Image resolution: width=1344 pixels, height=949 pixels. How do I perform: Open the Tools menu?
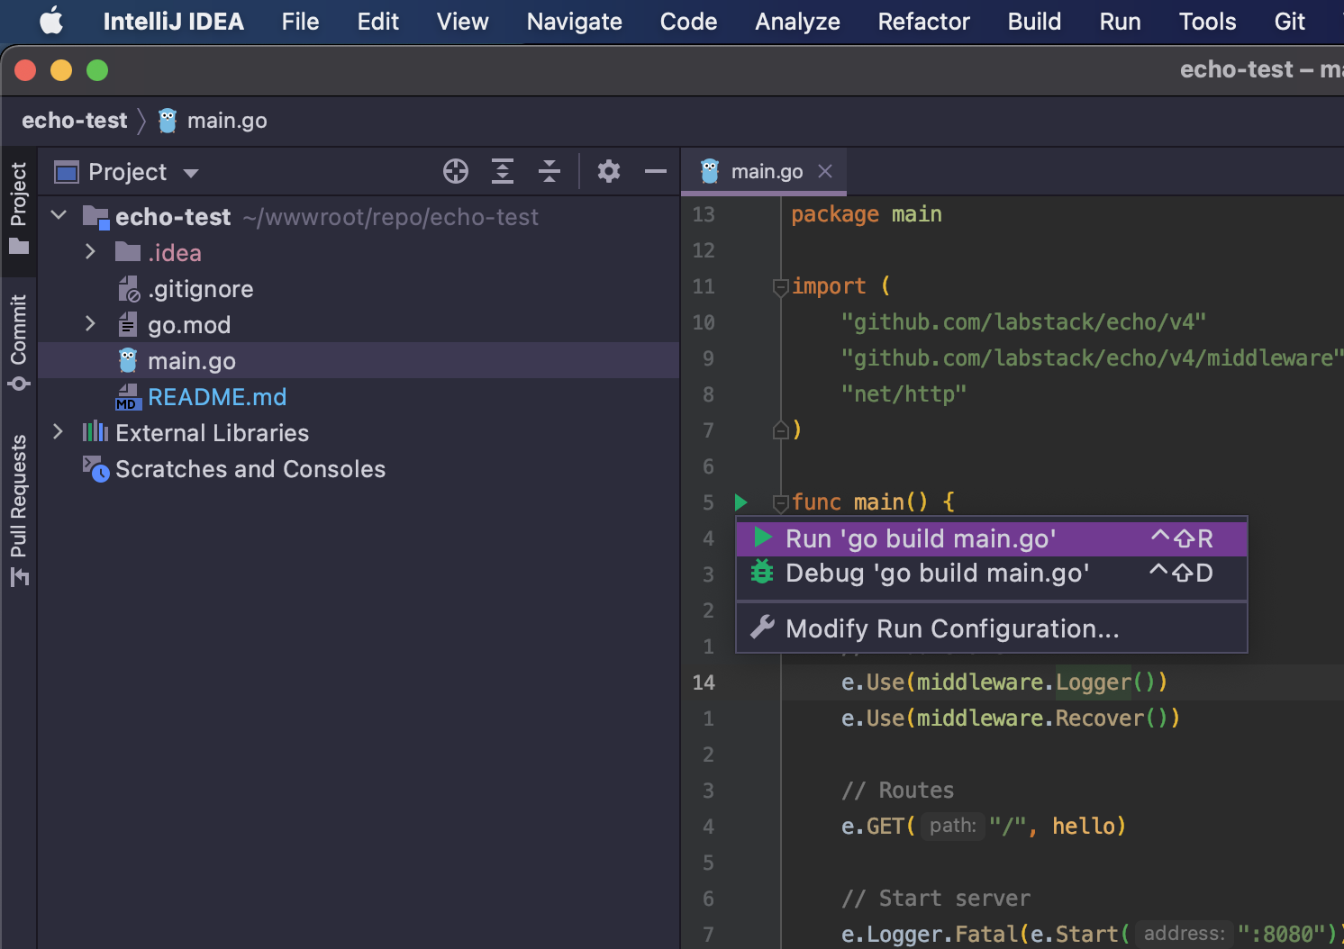[1207, 22]
